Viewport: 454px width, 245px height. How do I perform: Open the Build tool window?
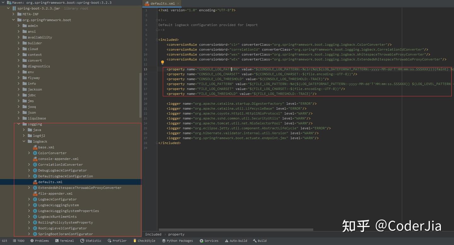tap(259, 241)
